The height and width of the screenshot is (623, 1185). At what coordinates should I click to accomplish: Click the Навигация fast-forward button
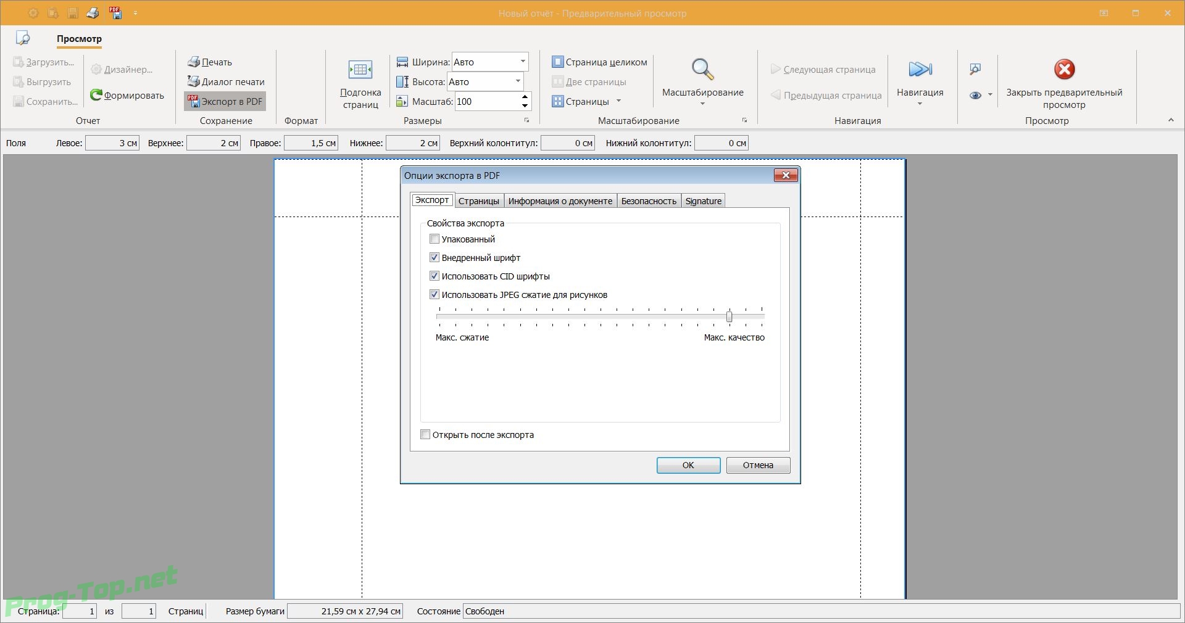(920, 69)
